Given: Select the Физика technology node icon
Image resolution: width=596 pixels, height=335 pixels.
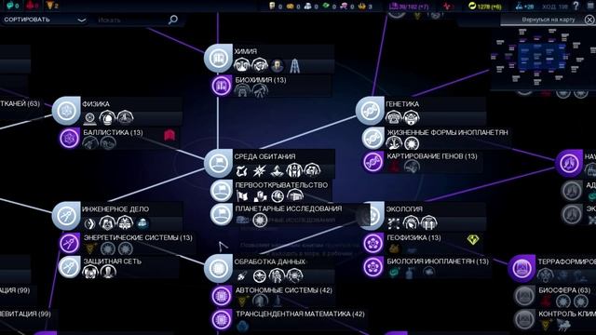Looking at the screenshot, I should coord(66,111).
